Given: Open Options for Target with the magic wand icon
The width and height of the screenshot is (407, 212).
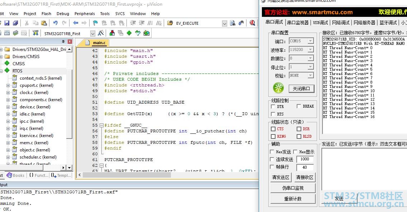Looking at the screenshot, I should pos(101,33).
